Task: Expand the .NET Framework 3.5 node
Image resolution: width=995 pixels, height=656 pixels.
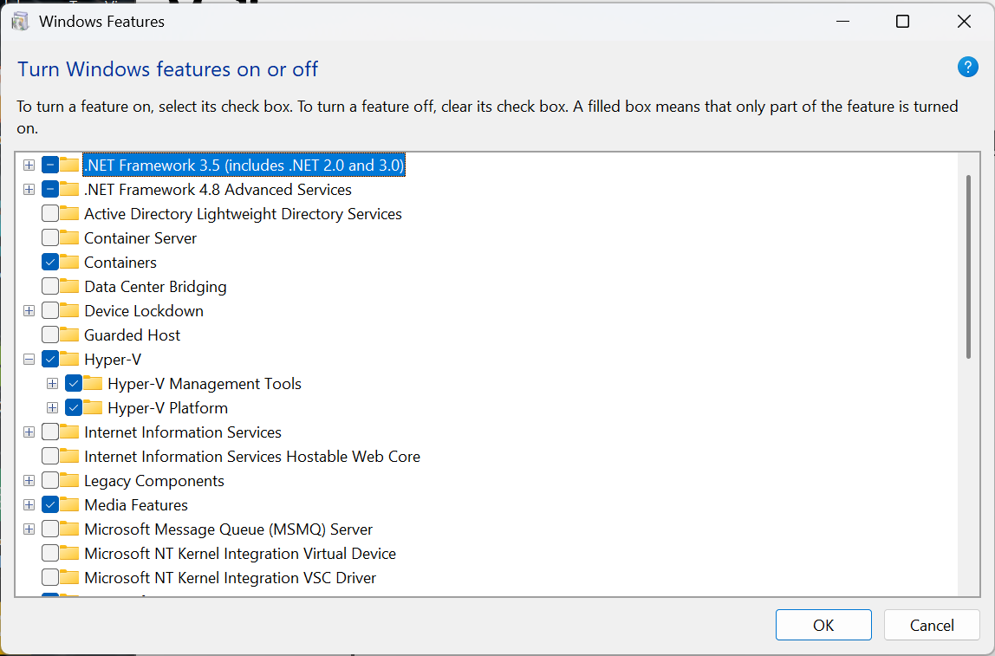Action: click(29, 165)
